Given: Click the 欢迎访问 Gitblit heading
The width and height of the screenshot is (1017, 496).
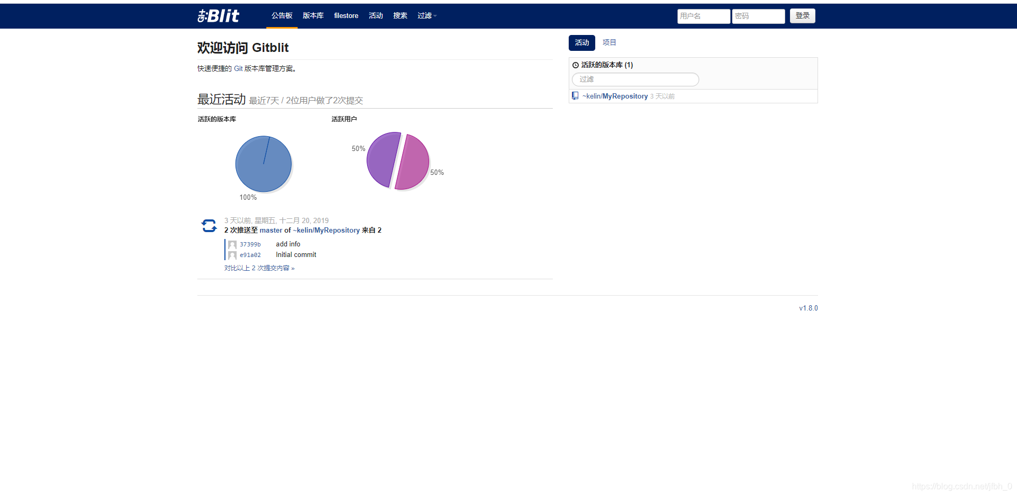Looking at the screenshot, I should pos(243,48).
